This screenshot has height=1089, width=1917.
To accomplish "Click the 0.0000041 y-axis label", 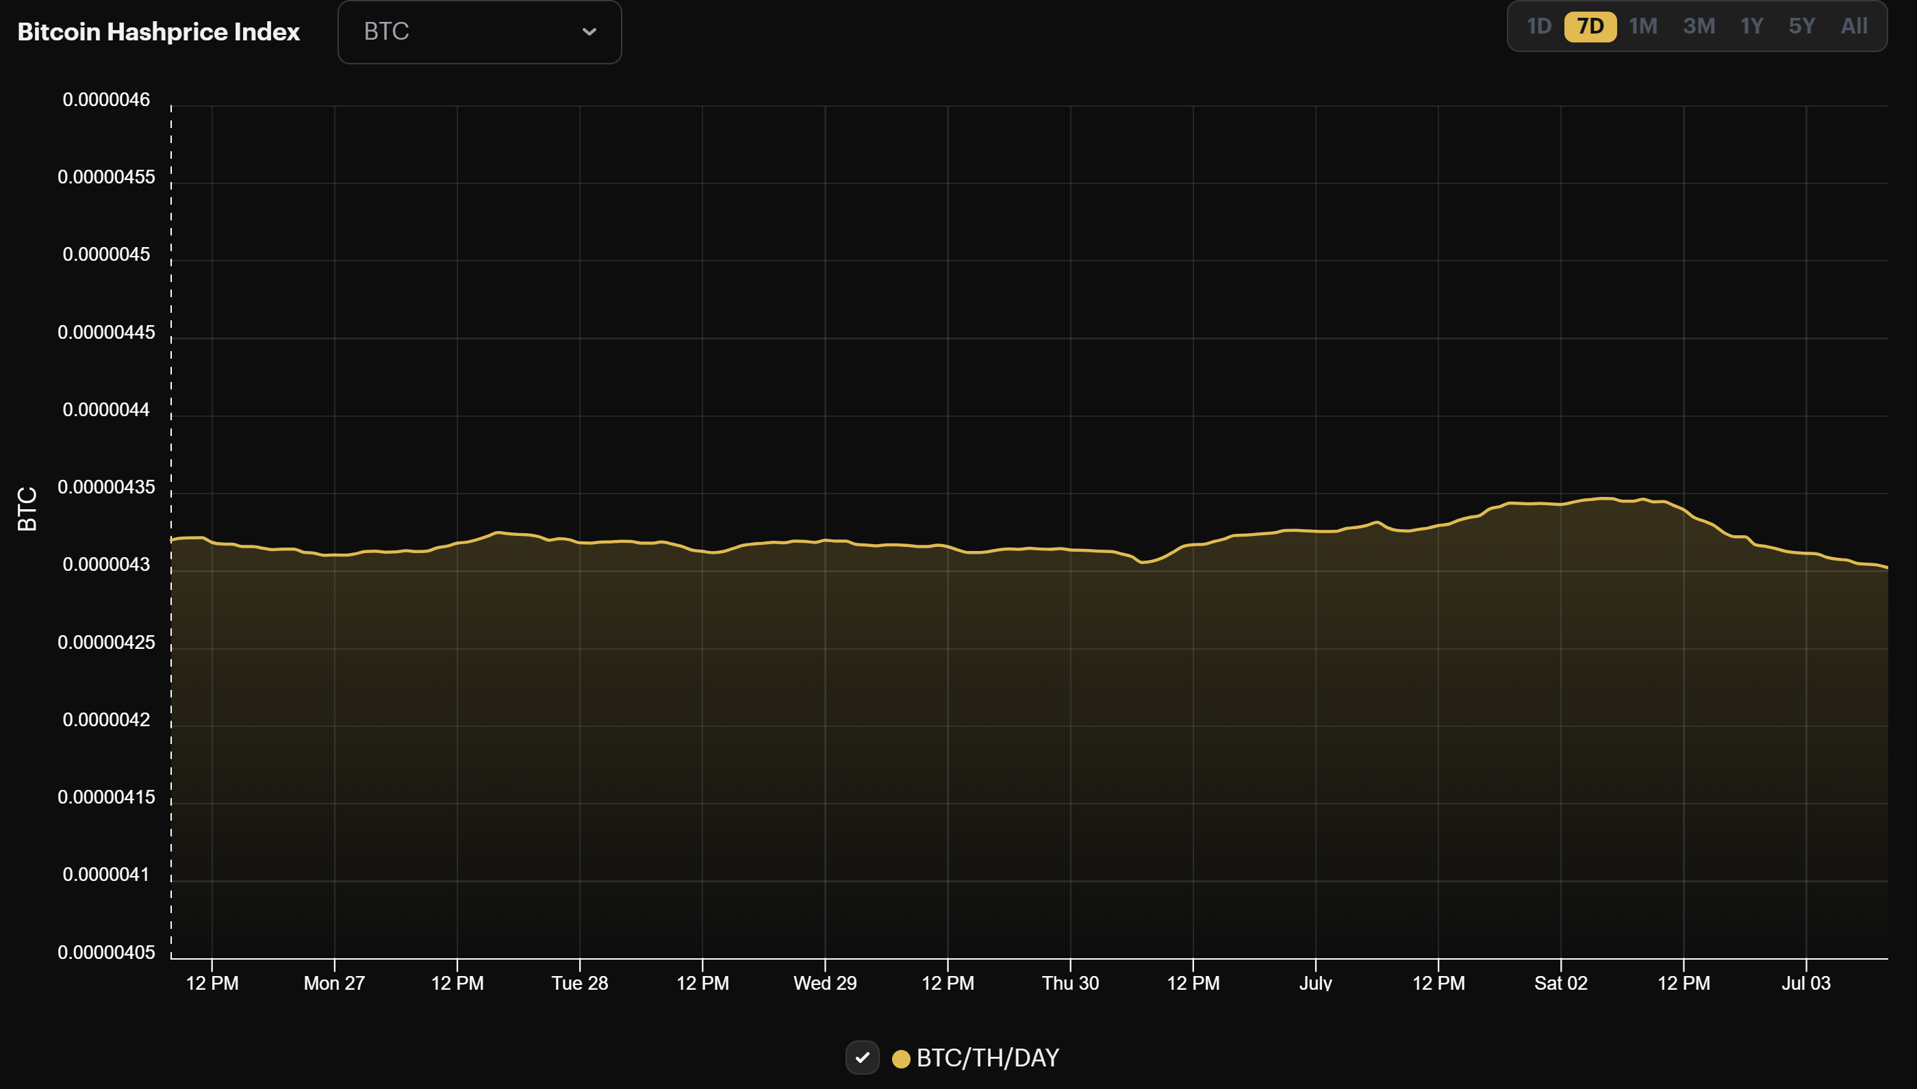I will [106, 874].
